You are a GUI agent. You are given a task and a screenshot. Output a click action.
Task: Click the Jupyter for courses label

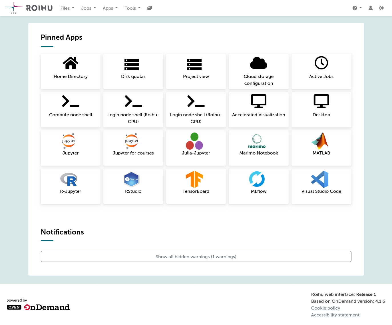click(x=133, y=153)
